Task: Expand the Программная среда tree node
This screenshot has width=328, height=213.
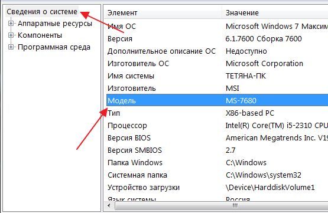Action: click(x=11, y=47)
